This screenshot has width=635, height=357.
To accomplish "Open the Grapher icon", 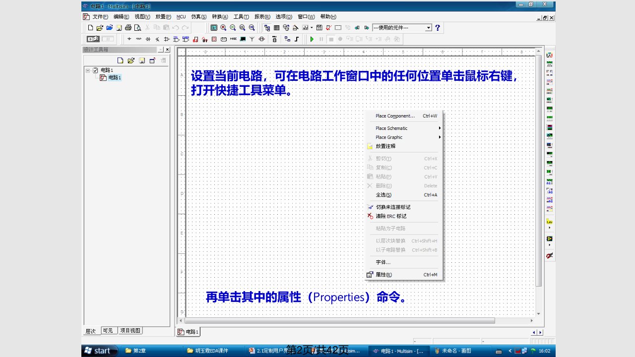I will pyautogui.click(x=305, y=28).
